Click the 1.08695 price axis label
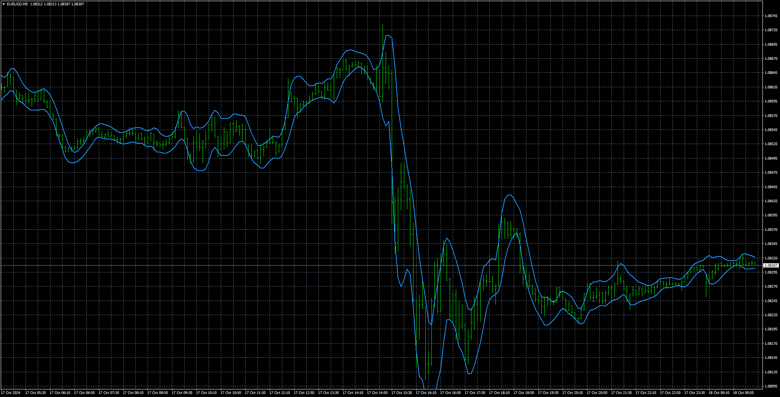780x397 pixels. 771,44
